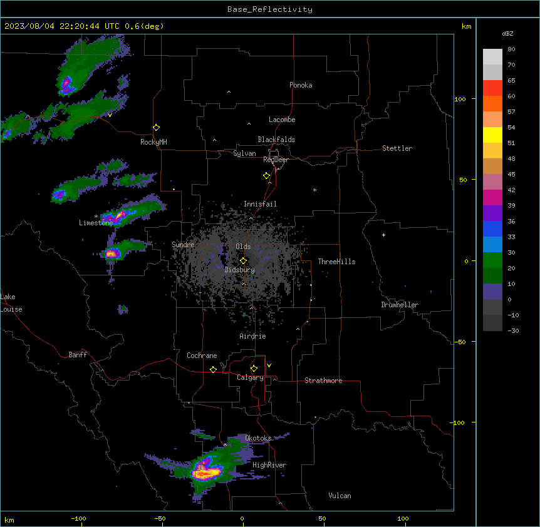Screen dimensions: 540x527
Task: Click the intense storm core west of HighRiver
Action: pos(207,473)
